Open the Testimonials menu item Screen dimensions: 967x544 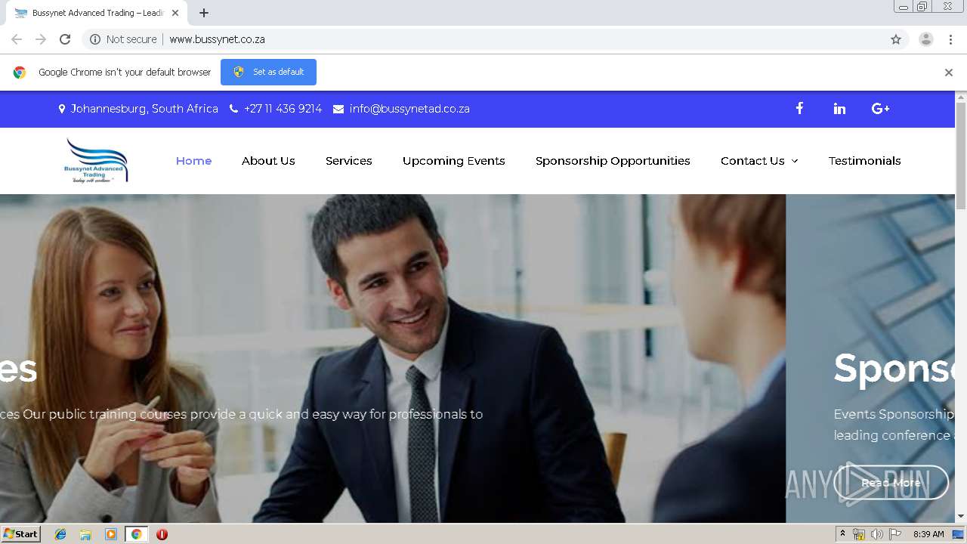click(x=865, y=161)
